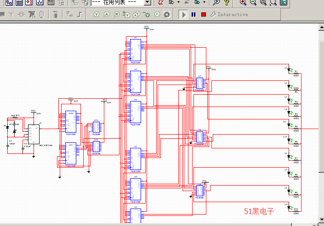Launch the component wizard
This screenshot has height=226, width=324.
click(75, 2)
